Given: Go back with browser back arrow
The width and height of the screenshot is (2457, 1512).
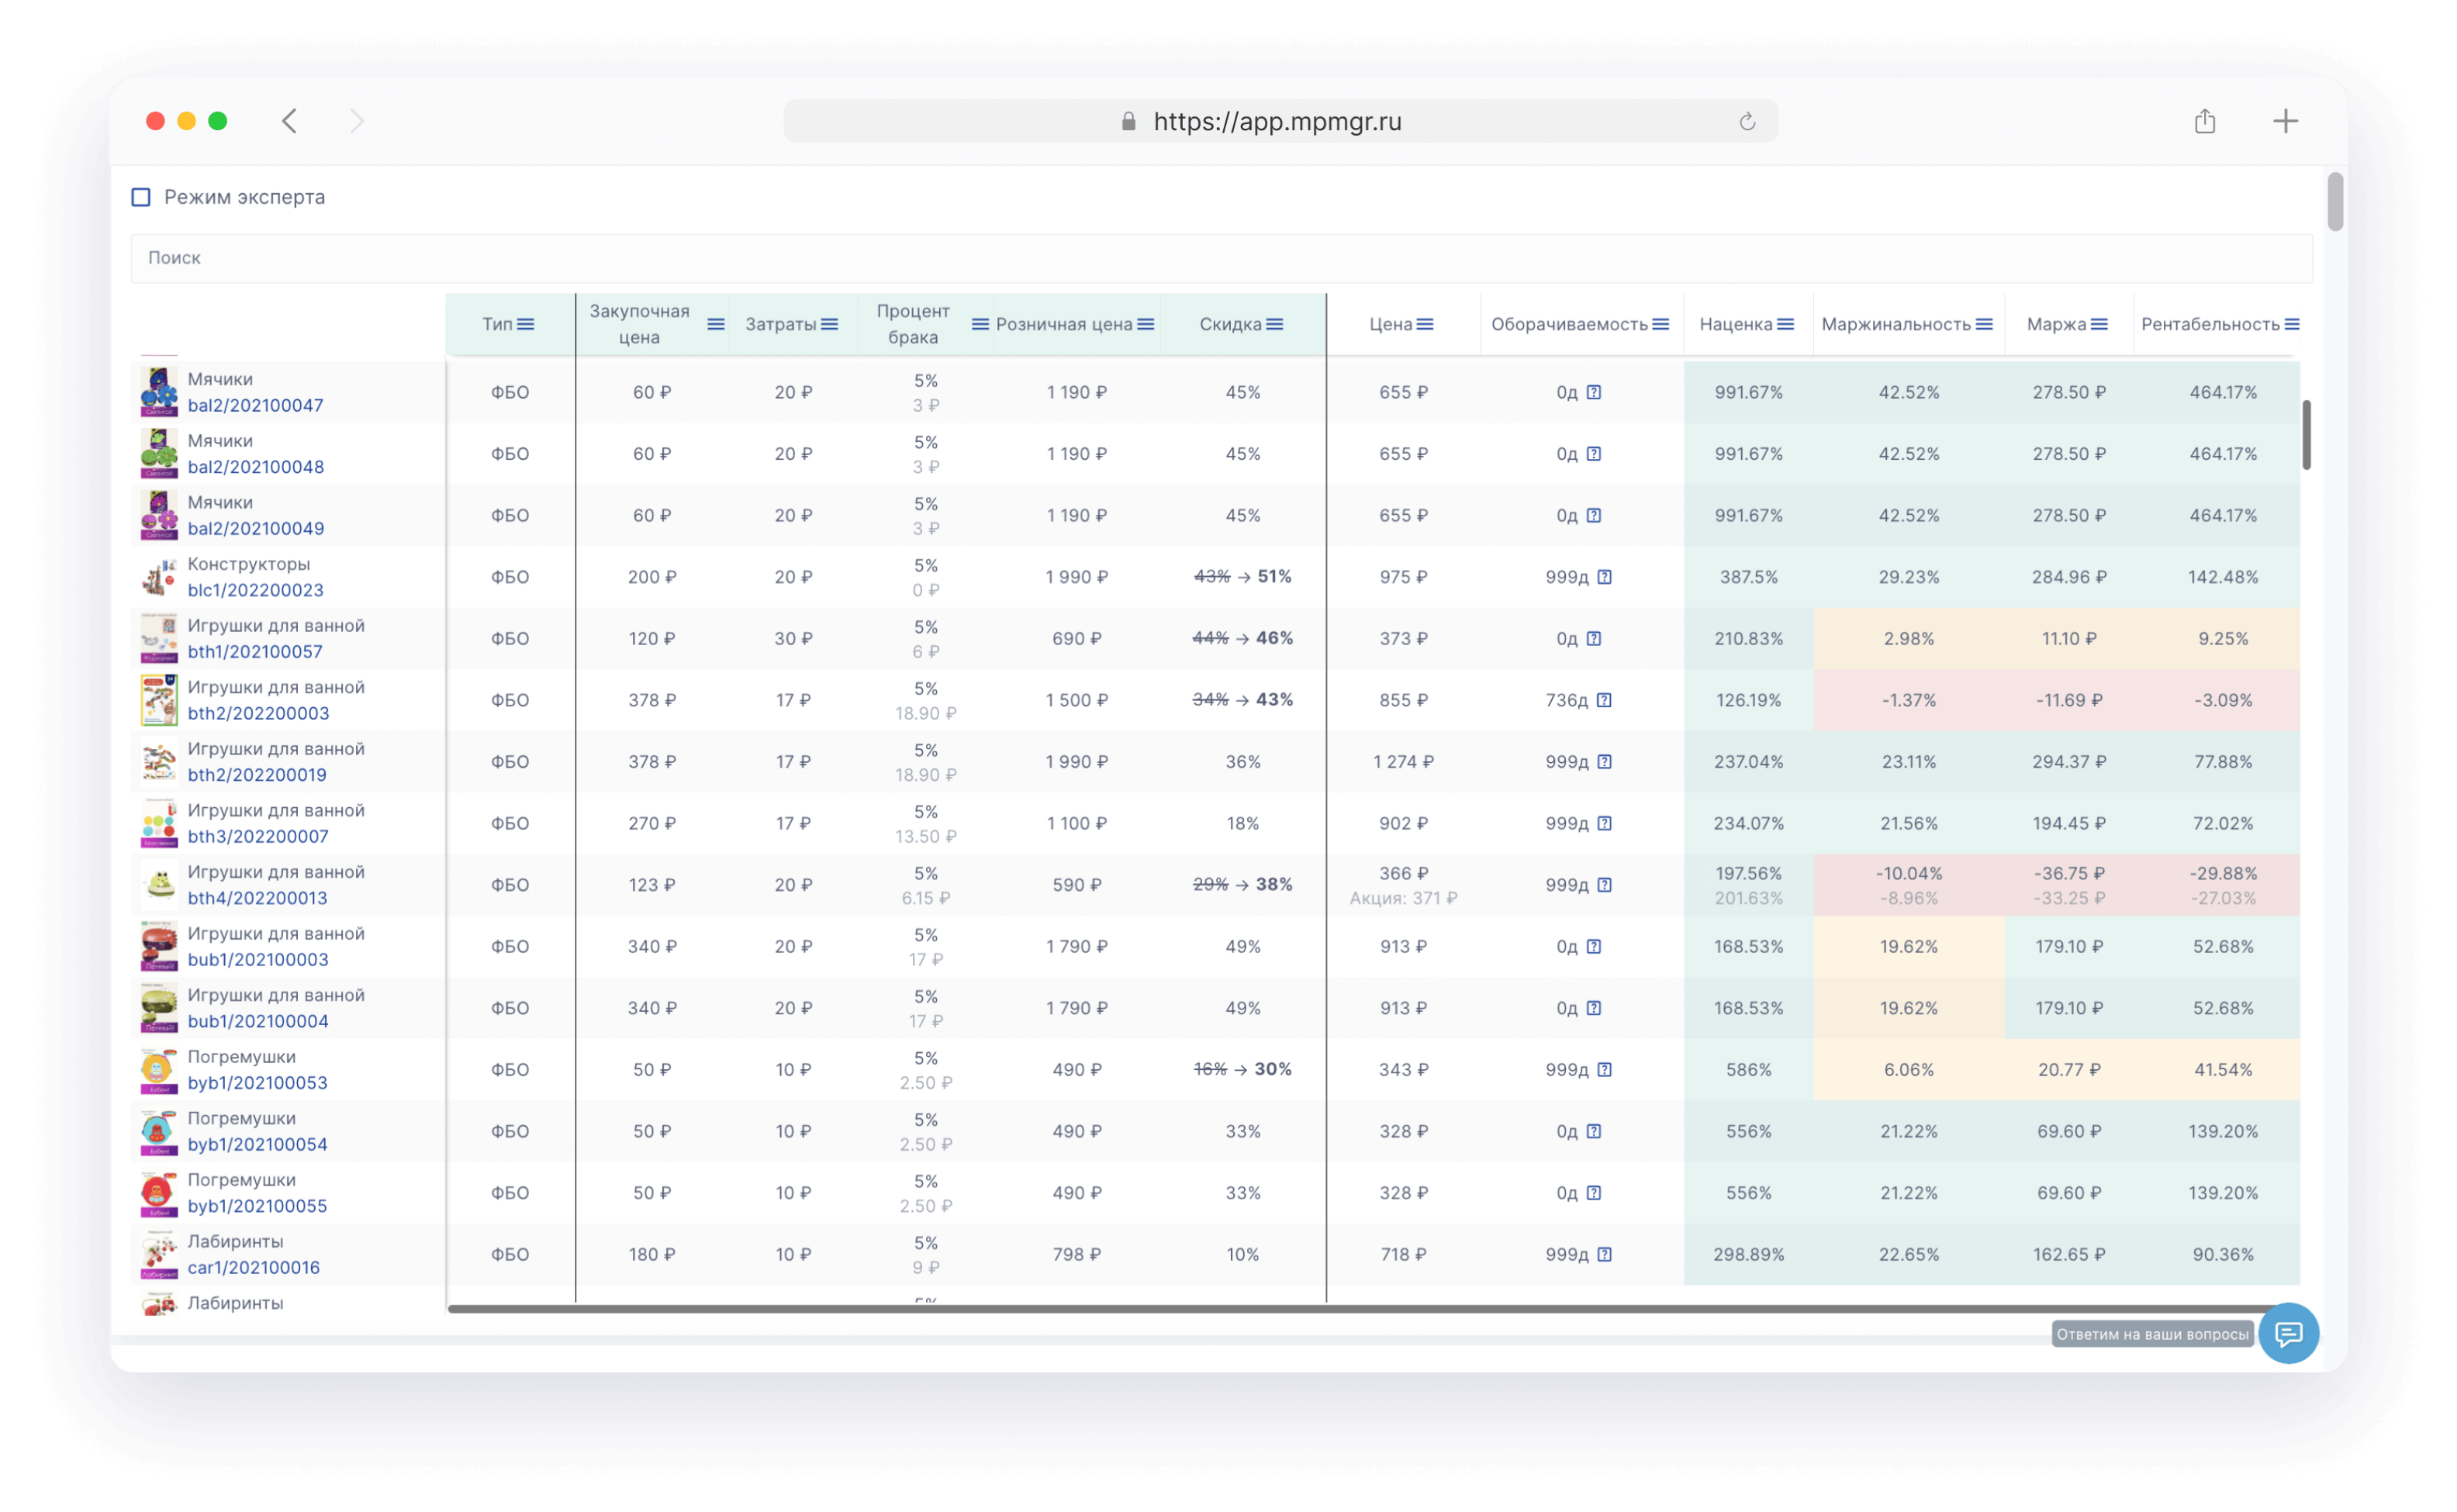Looking at the screenshot, I should tap(290, 122).
